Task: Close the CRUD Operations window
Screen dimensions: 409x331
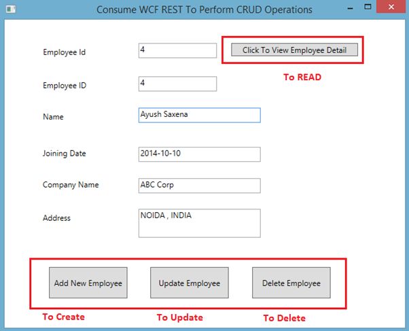Action: click(391, 7)
